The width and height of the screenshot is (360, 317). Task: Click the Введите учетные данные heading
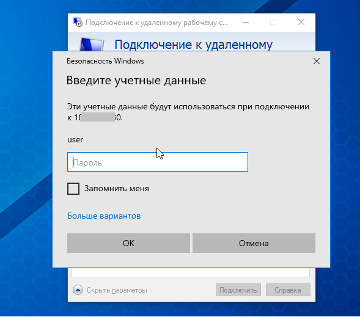coord(136,81)
